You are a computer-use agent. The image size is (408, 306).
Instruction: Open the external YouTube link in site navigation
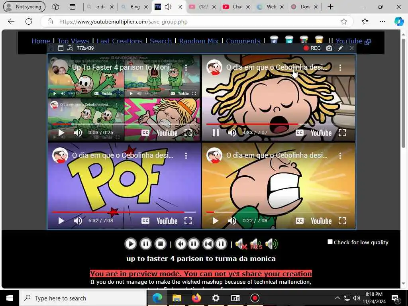(353, 41)
